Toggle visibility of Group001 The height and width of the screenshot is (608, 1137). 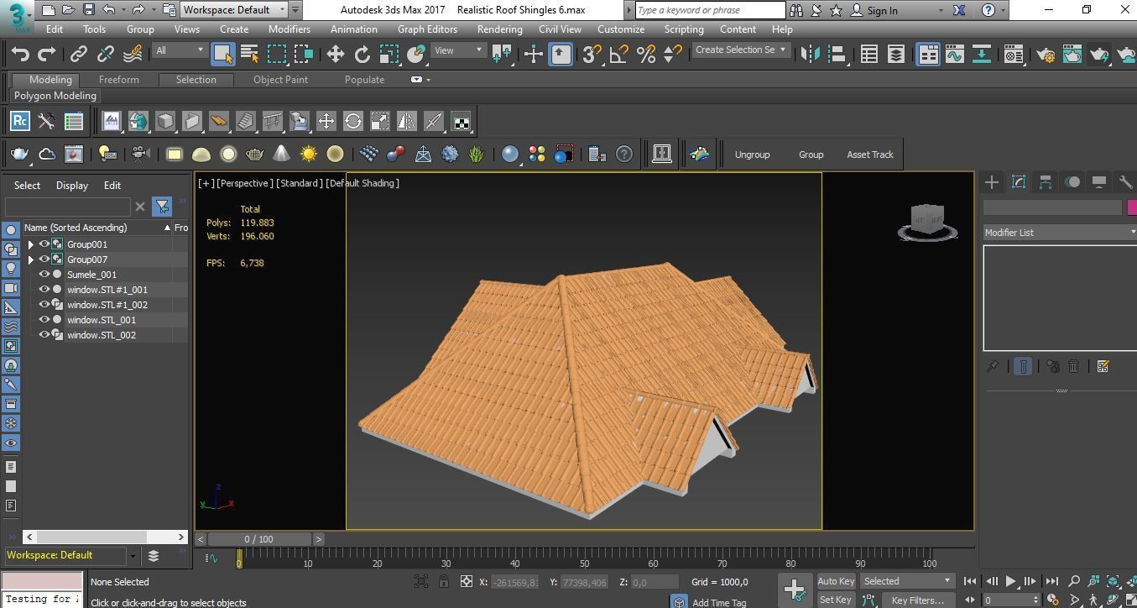(x=44, y=244)
